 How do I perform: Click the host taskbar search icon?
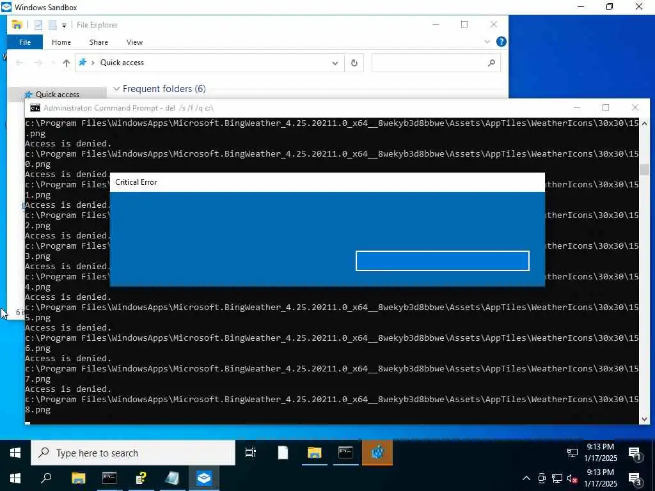(x=46, y=478)
